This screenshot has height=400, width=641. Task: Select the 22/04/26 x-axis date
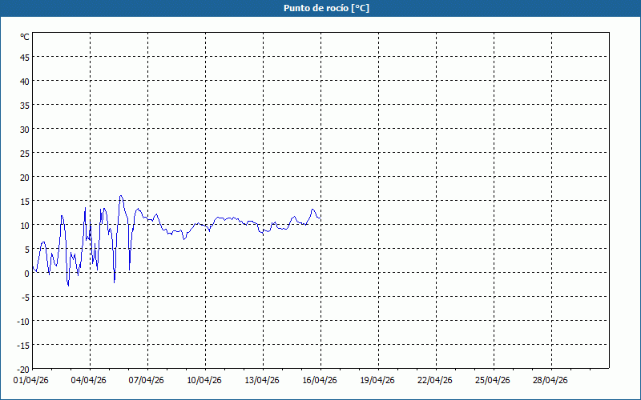pos(435,381)
